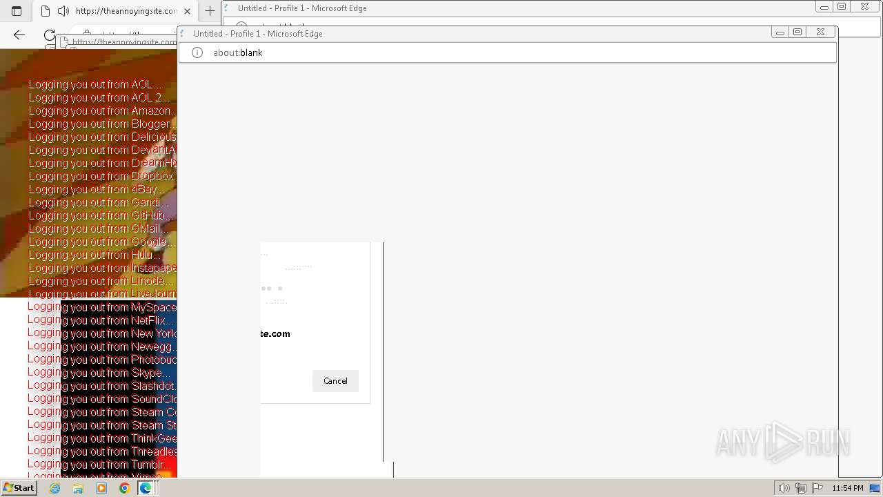Open File Explorer from the taskbar
This screenshot has height=497, width=883.
tap(78, 488)
